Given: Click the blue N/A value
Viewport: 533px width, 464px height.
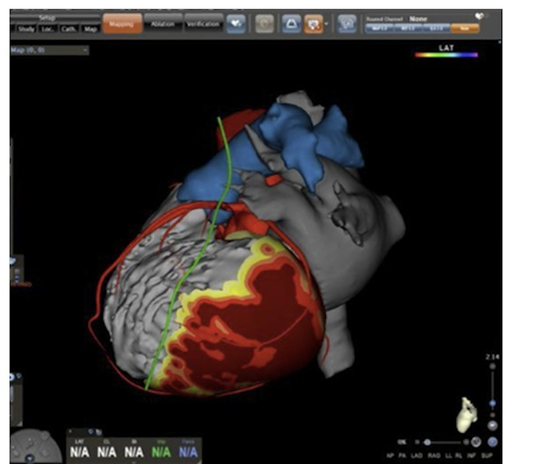Looking at the screenshot, I should [x=188, y=452].
